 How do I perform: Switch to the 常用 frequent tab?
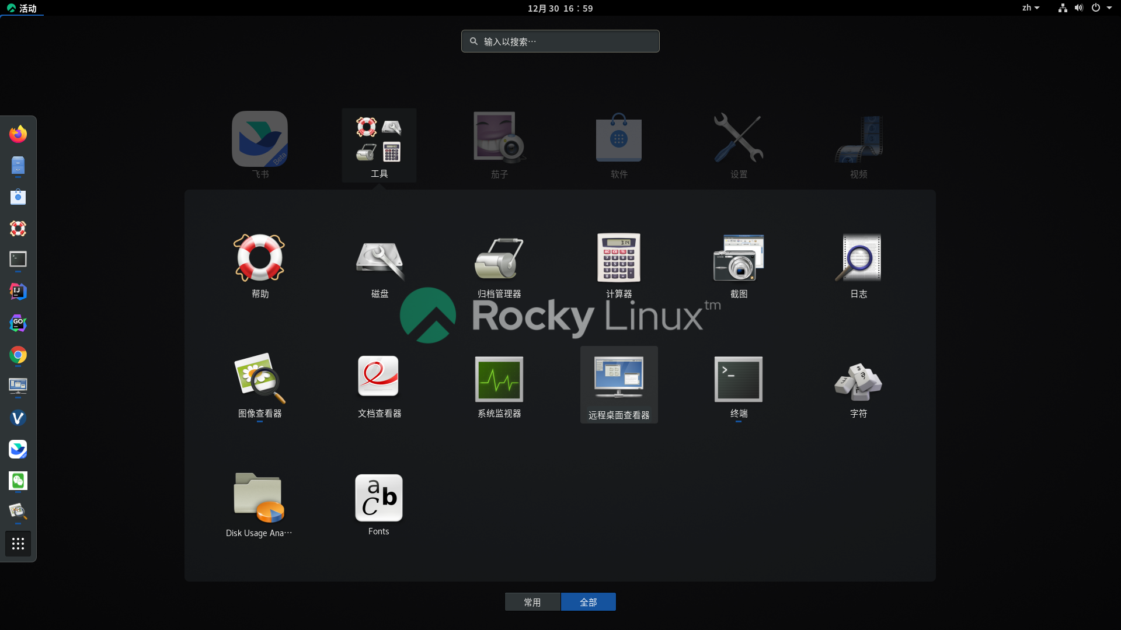pyautogui.click(x=532, y=602)
